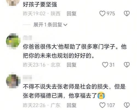Select the comment text 好孩子要坚强

coord(40,4)
